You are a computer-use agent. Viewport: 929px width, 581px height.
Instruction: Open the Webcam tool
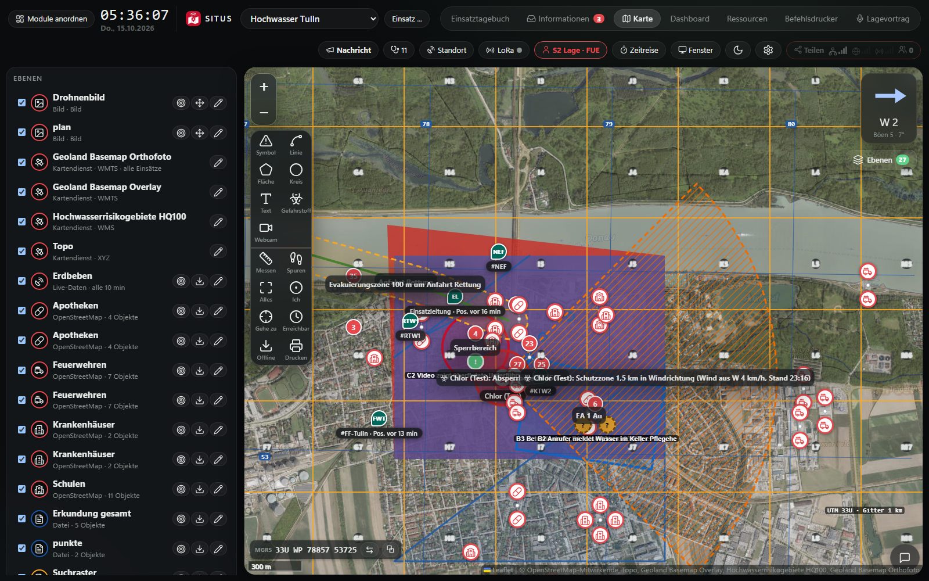coord(266,232)
